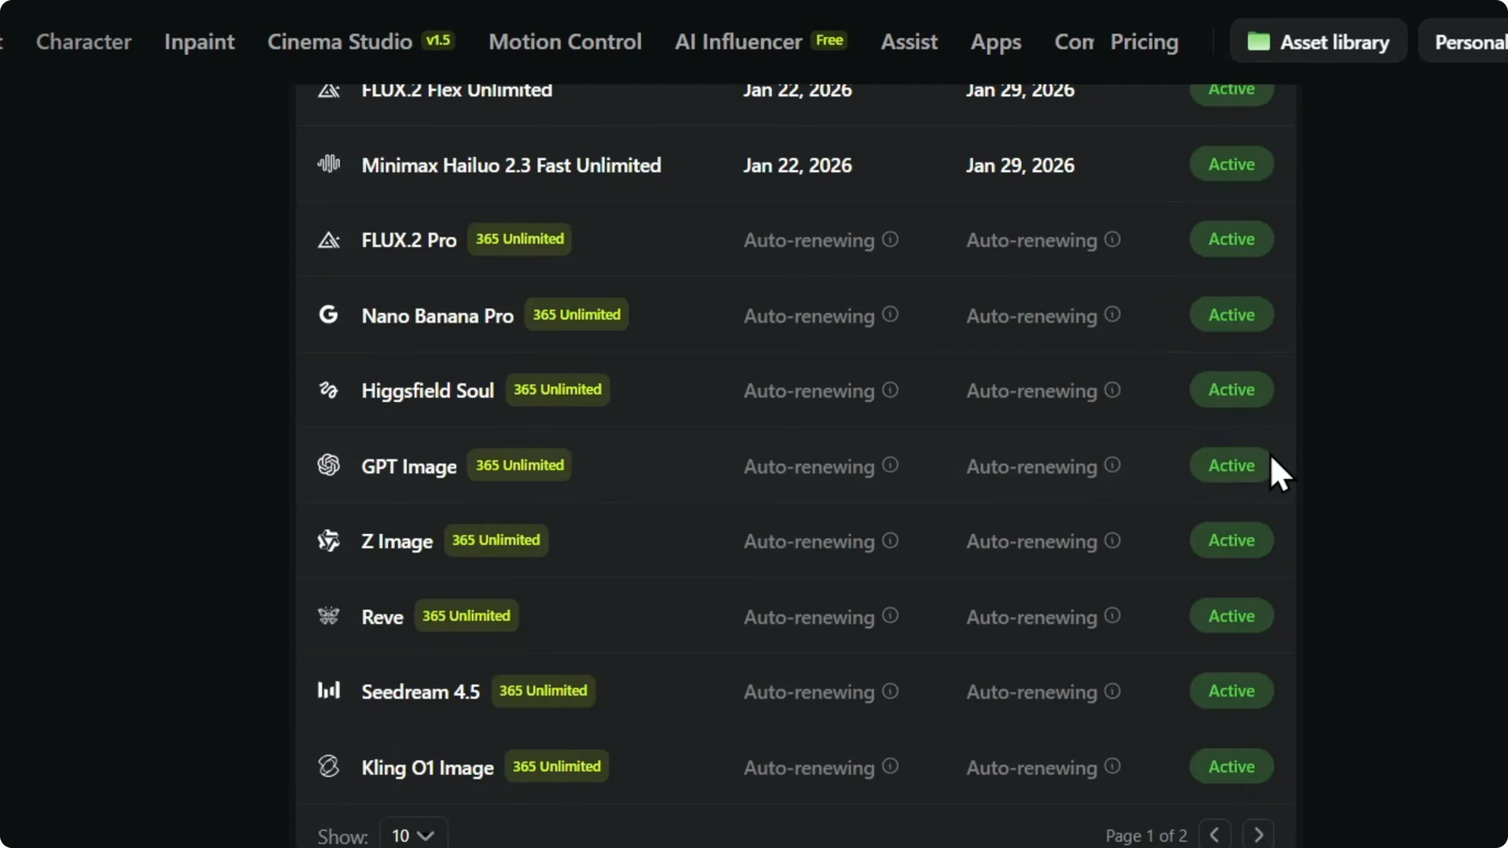Image resolution: width=1508 pixels, height=848 pixels.
Task: Click the Minimax Hailuo waveform icon
Action: 328,164
